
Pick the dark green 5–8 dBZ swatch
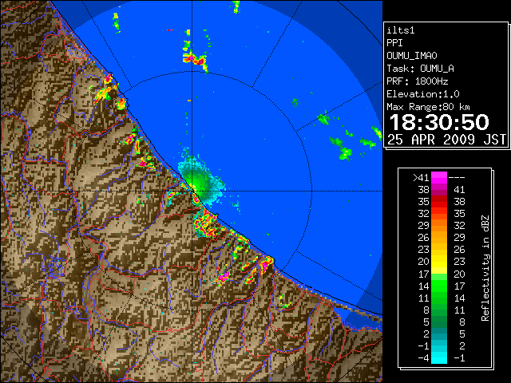pyautogui.click(x=439, y=322)
